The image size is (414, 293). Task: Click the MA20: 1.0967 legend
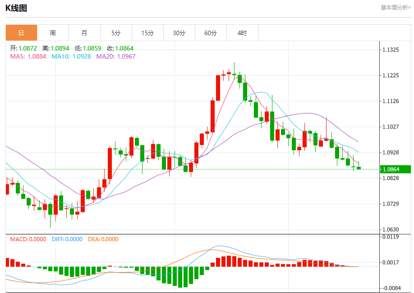pyautogui.click(x=116, y=56)
